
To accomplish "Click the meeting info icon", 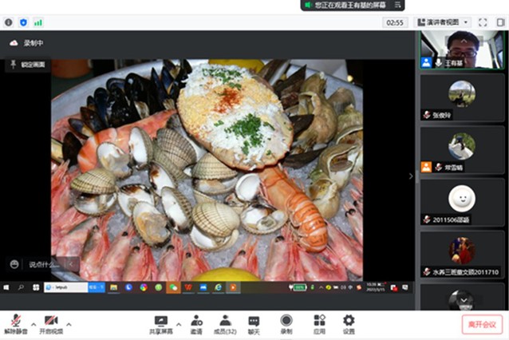I will (x=9, y=22).
